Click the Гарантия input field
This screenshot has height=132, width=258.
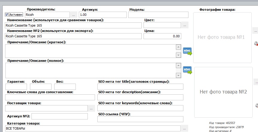[16, 87]
